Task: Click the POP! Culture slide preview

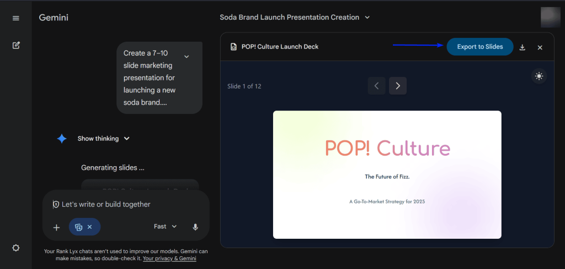Action: click(x=387, y=174)
